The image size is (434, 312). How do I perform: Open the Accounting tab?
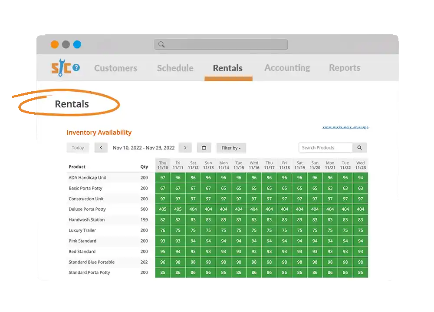tap(287, 68)
